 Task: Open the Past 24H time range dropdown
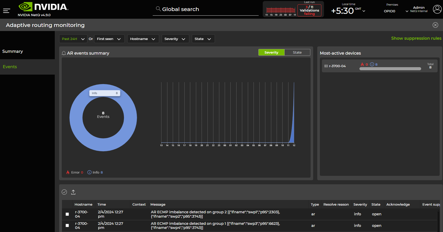[73, 39]
